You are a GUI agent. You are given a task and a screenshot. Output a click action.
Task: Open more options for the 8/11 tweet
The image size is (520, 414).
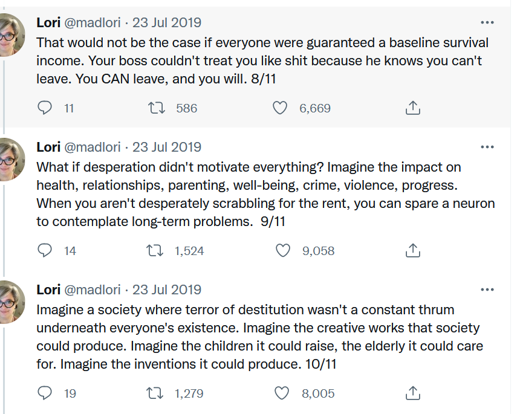click(487, 22)
